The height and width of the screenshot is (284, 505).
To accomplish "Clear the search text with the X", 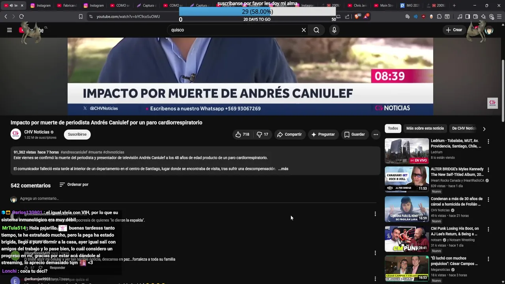I will (x=304, y=30).
